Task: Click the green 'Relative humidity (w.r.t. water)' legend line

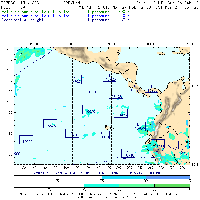Action: pyautogui.click(x=37, y=12)
